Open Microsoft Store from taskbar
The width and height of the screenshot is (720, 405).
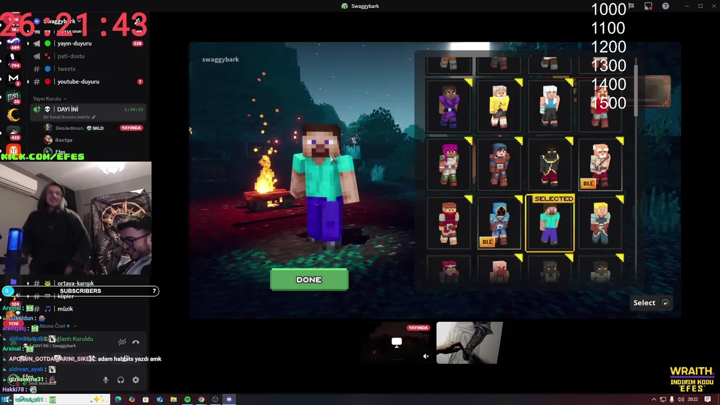click(146, 399)
